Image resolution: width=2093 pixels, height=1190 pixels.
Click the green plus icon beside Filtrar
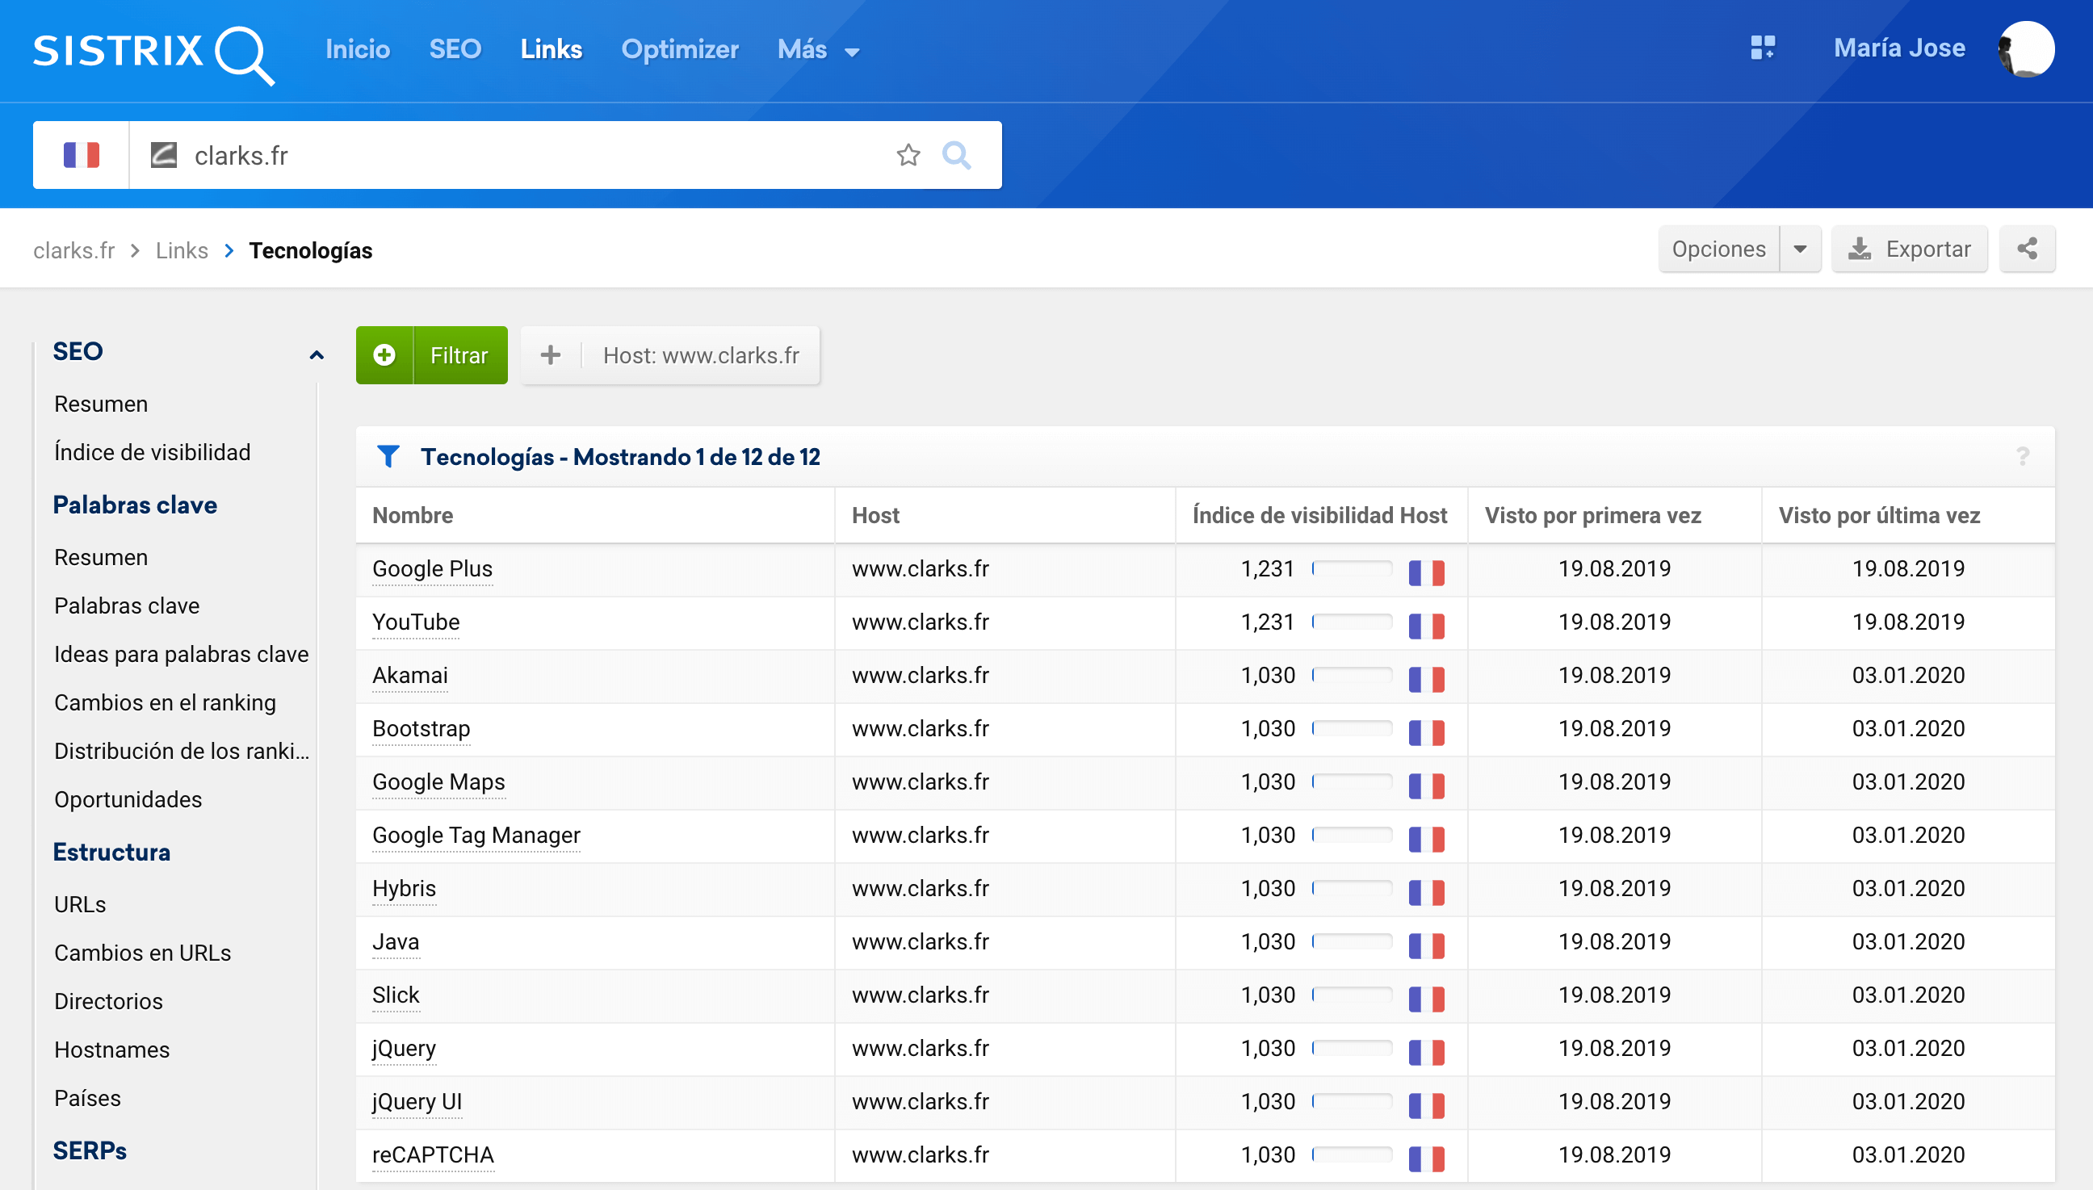click(384, 355)
